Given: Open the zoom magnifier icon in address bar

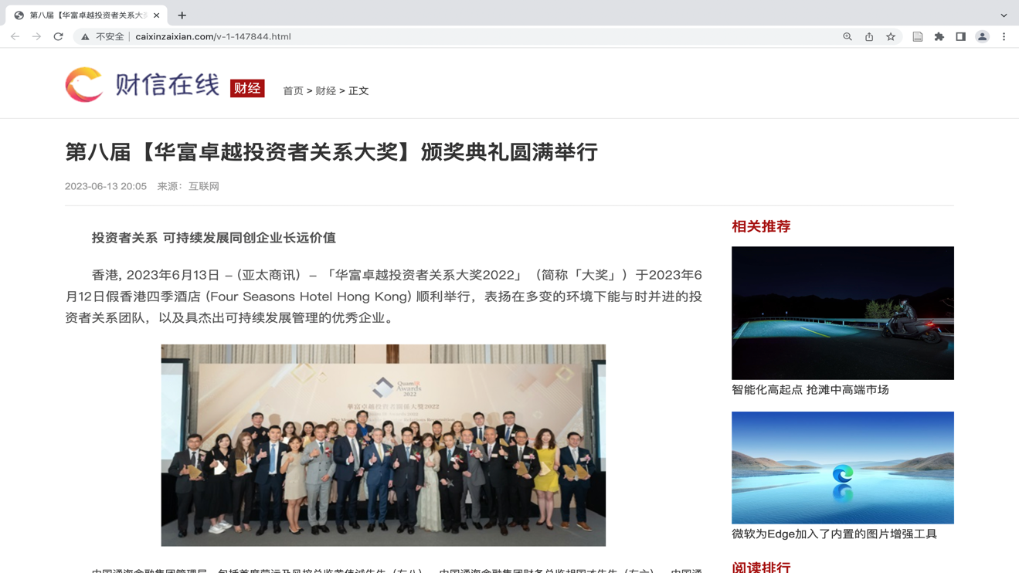Looking at the screenshot, I should pyautogui.click(x=847, y=36).
